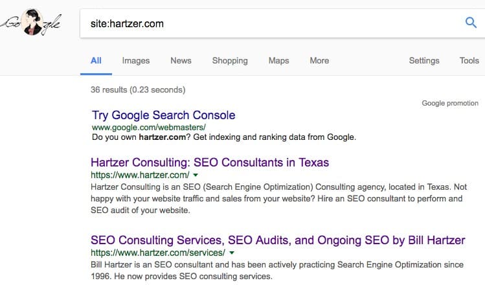Image resolution: width=485 pixels, height=285 pixels.
Task: Expand arrow next to hartzer.com/services/ URL
Action: click(232, 253)
